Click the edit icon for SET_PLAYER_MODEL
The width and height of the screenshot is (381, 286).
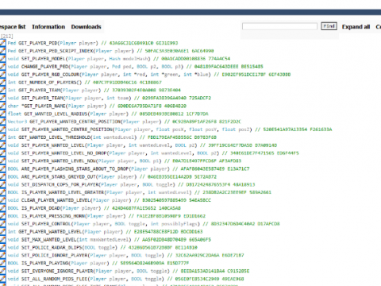tap(2, 59)
